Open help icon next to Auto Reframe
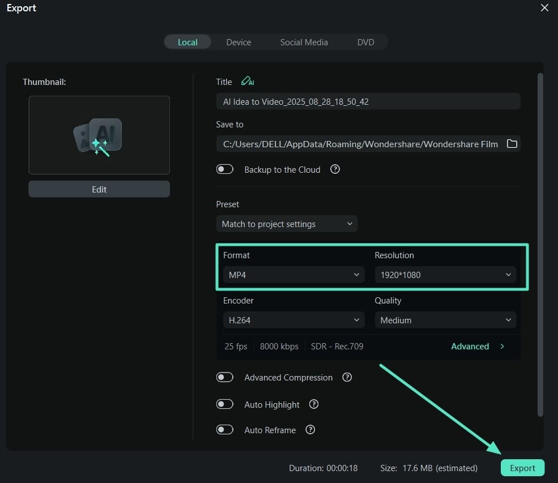The width and height of the screenshot is (558, 483). (x=310, y=430)
